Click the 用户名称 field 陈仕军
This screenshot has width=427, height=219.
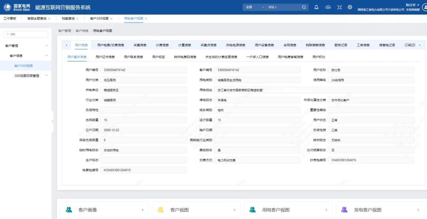click(371, 70)
